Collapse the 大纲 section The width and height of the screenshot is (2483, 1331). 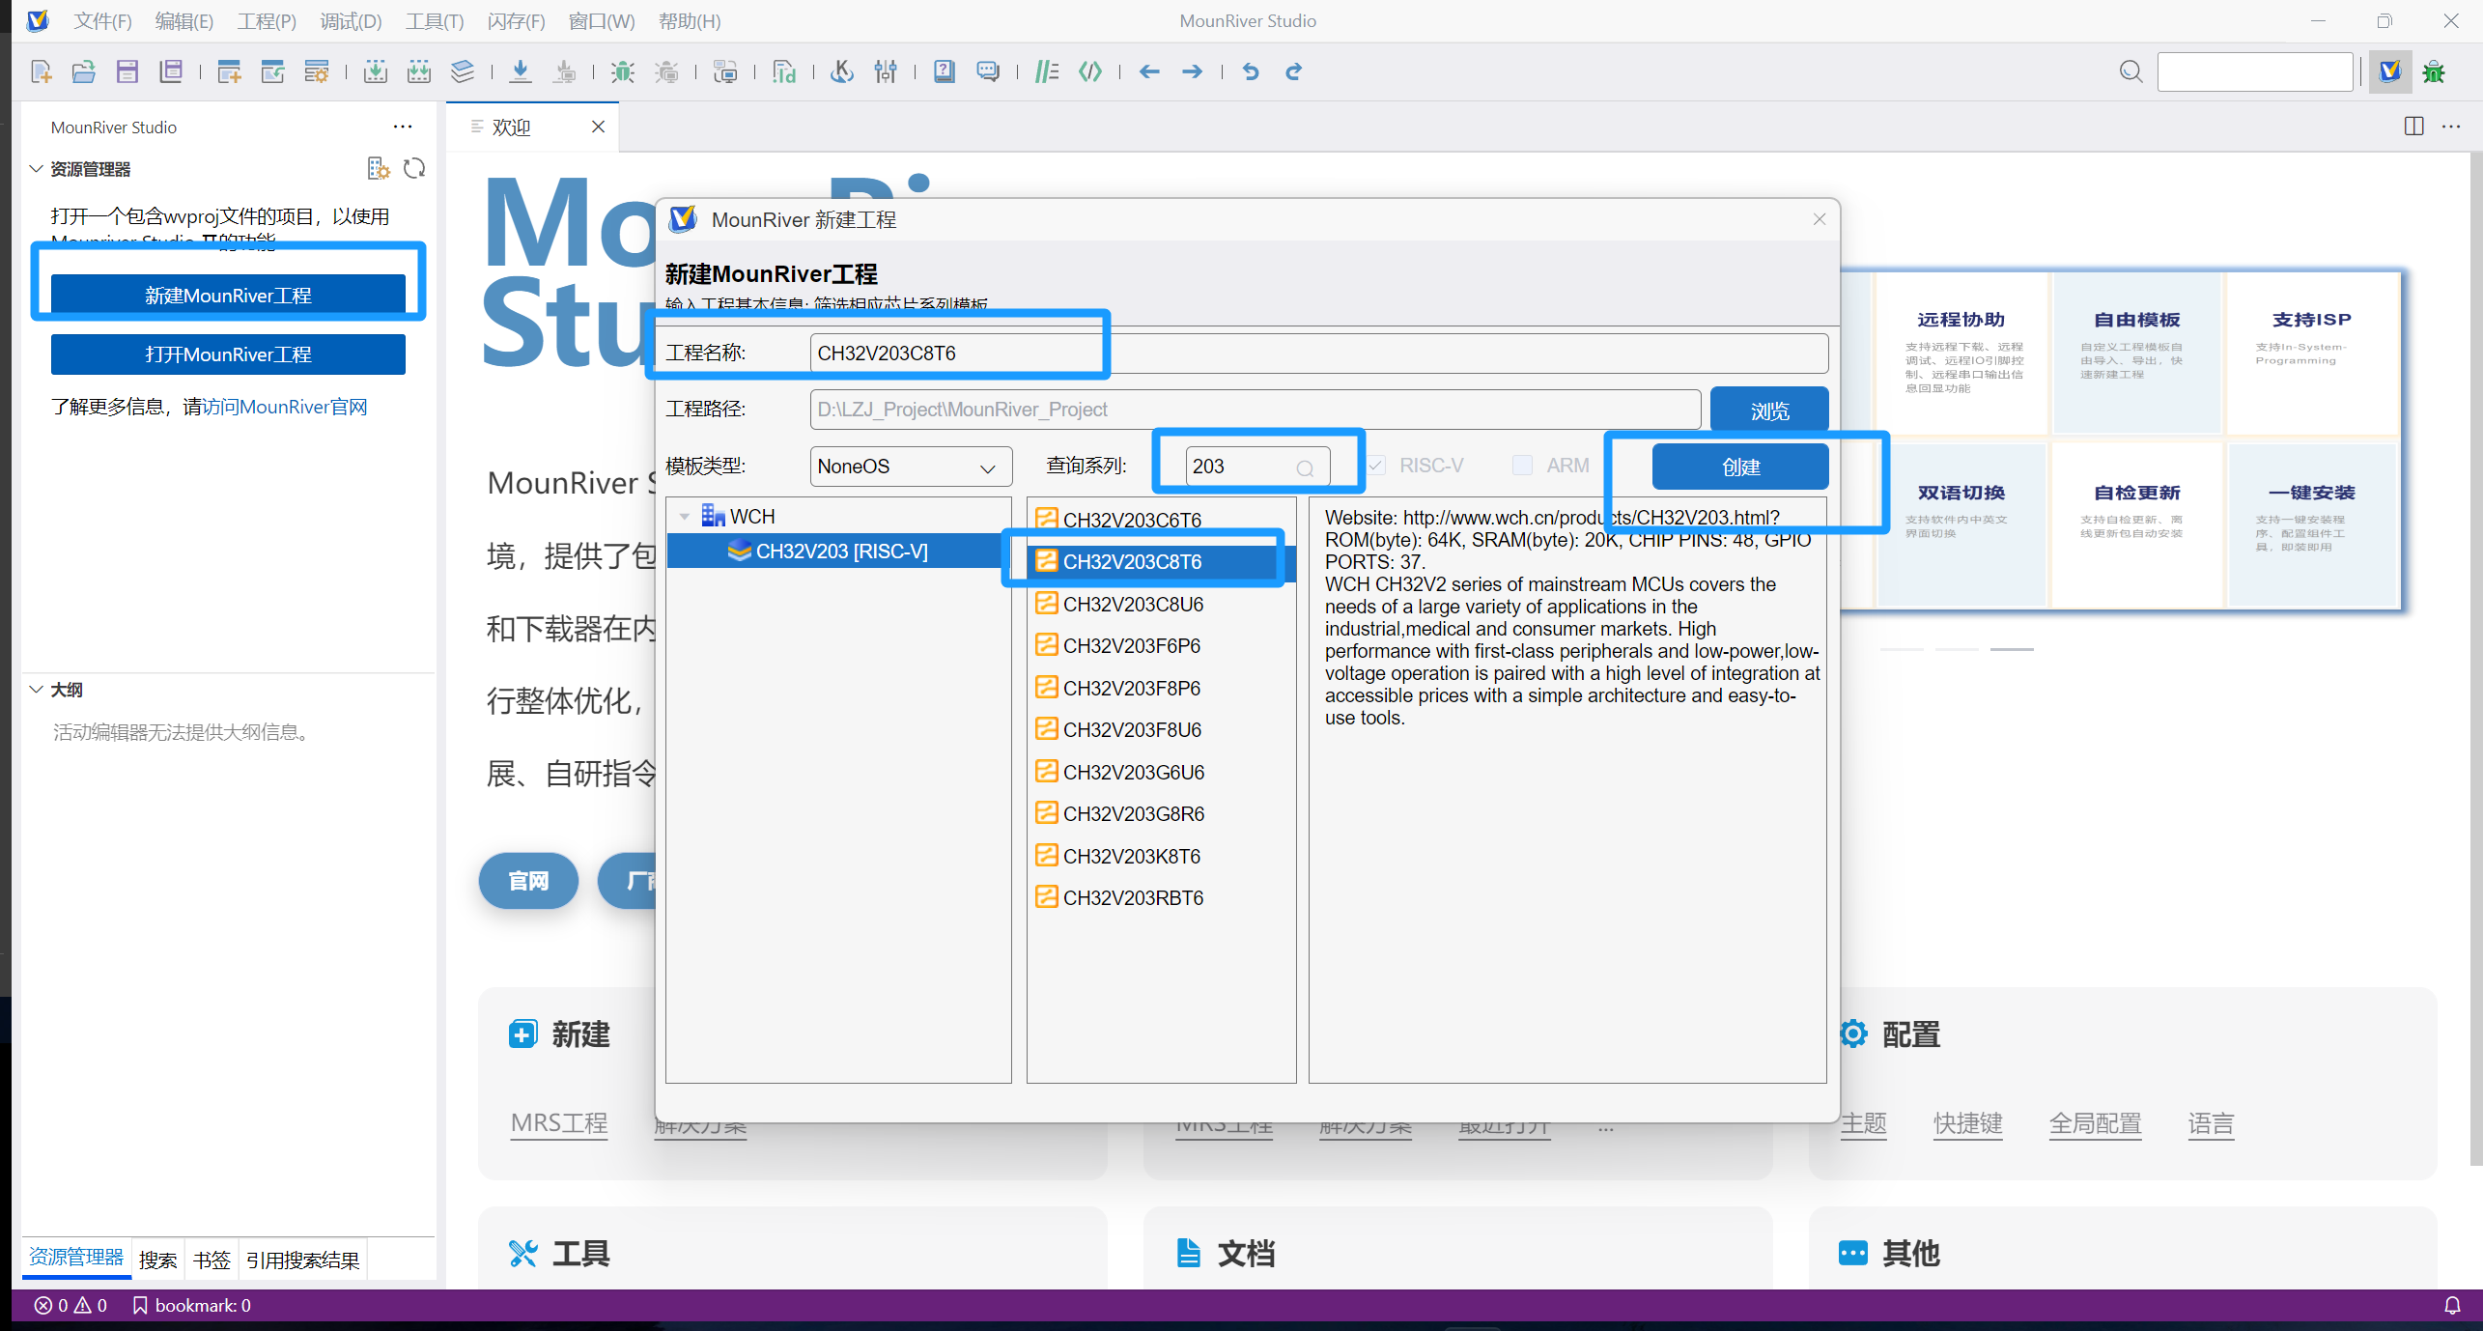36,690
